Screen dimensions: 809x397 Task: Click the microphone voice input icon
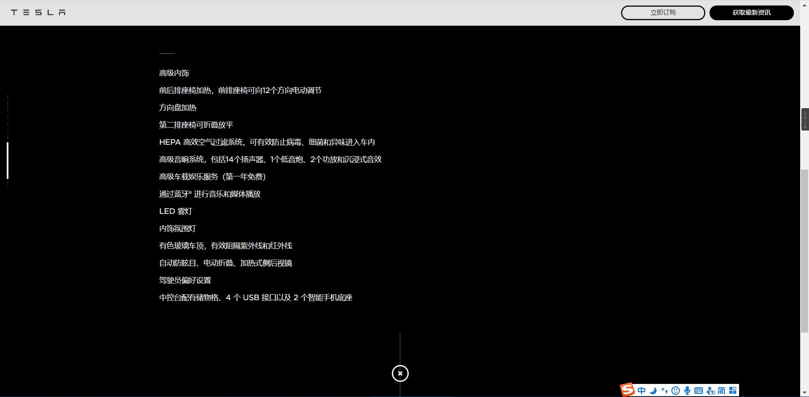coord(687,391)
